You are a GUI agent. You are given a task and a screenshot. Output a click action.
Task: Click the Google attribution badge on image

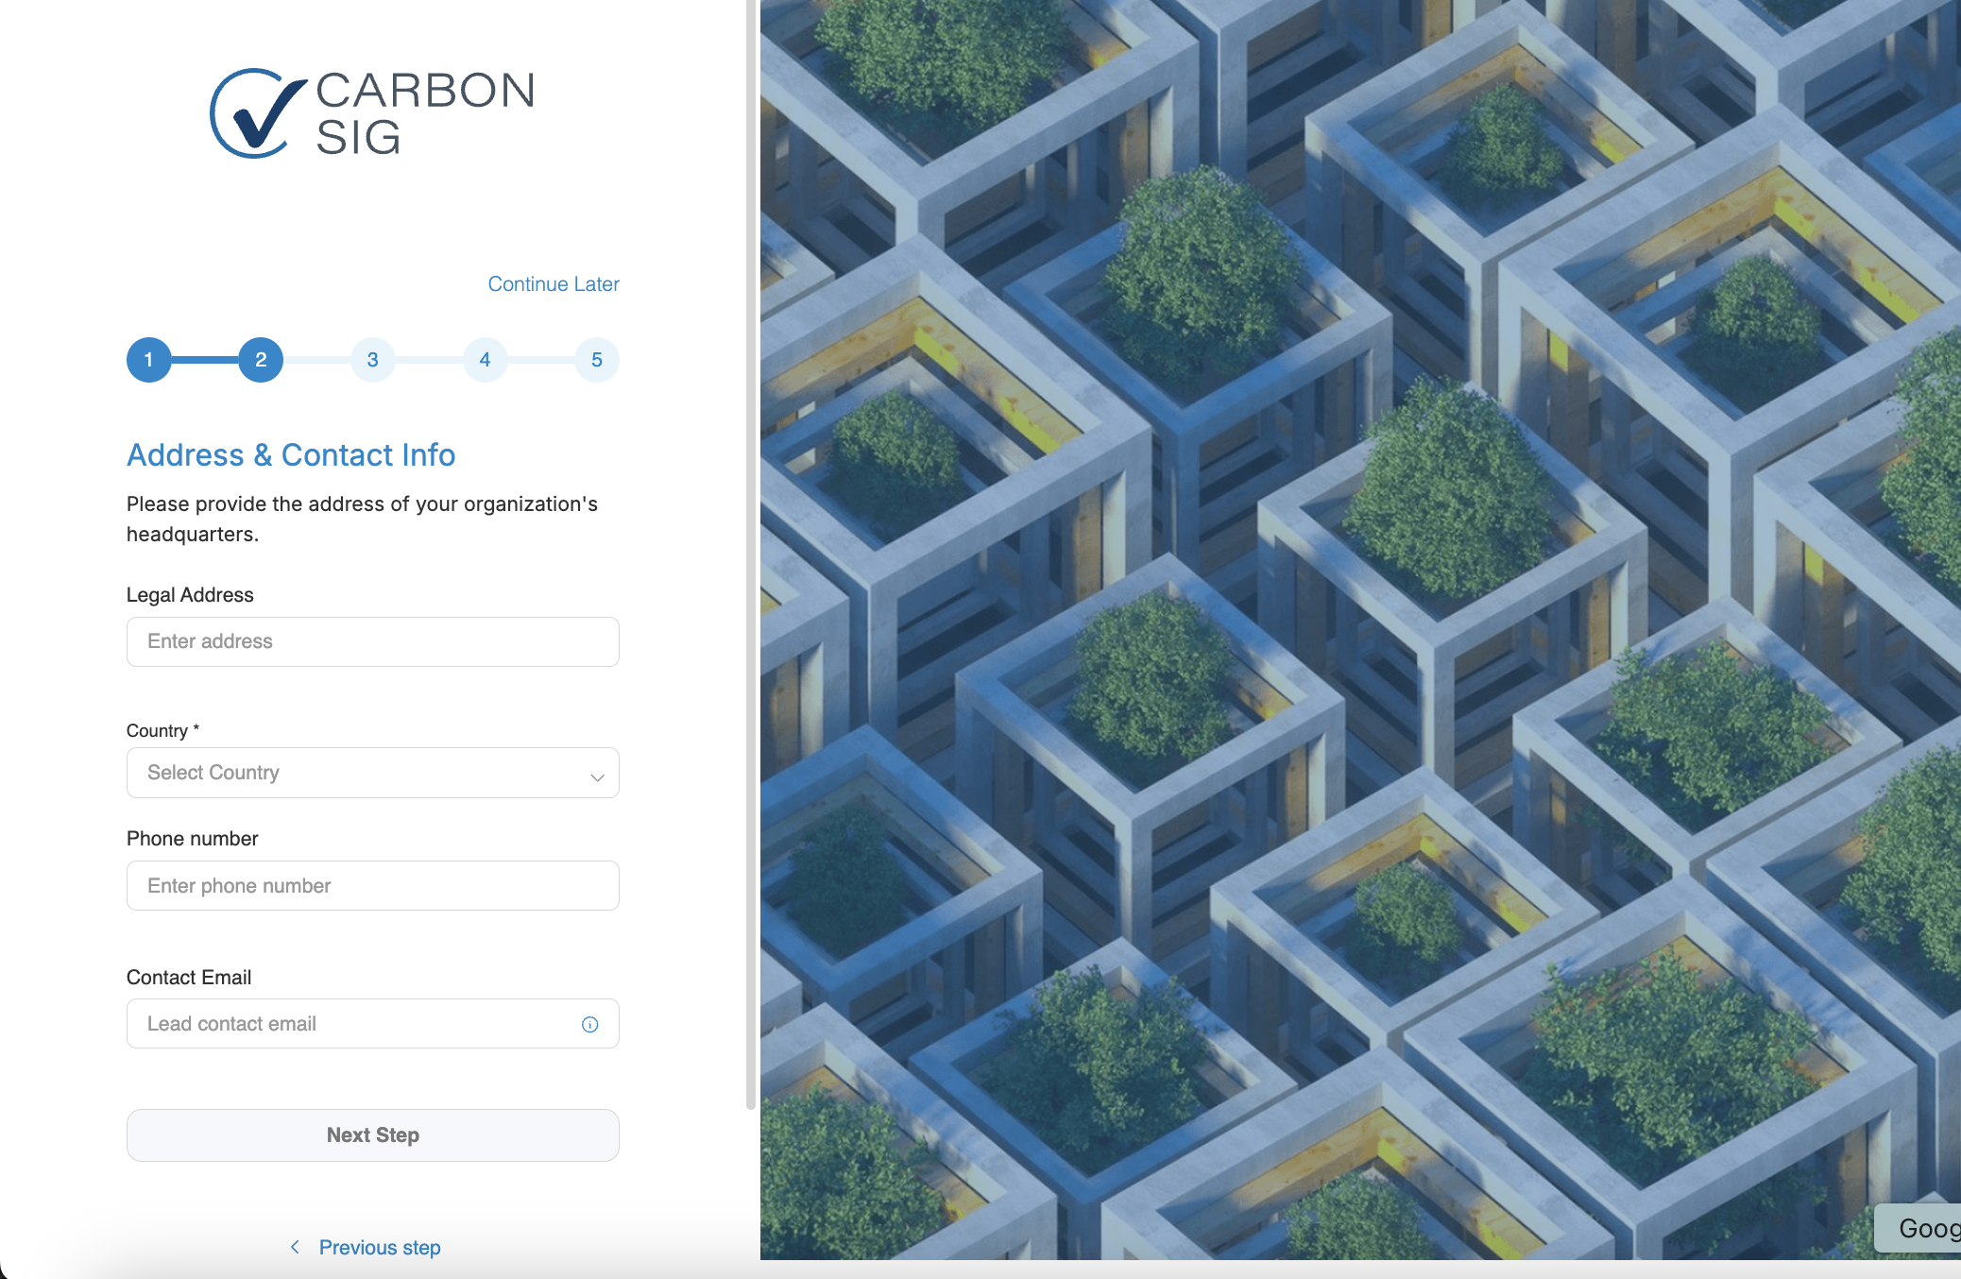pyautogui.click(x=1919, y=1228)
